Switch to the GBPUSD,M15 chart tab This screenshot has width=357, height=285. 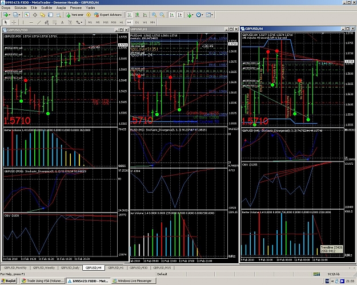coord(162,268)
